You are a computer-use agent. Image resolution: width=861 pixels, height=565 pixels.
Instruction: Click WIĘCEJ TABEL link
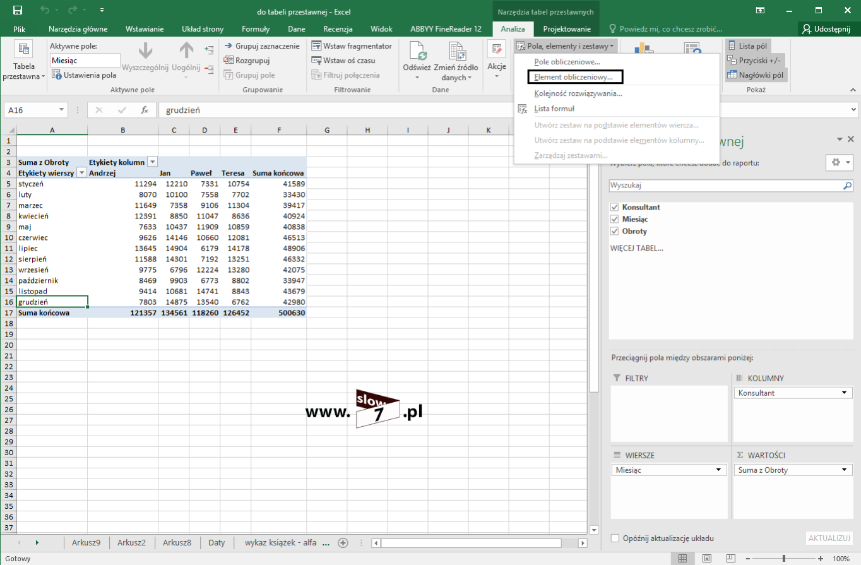(x=636, y=248)
